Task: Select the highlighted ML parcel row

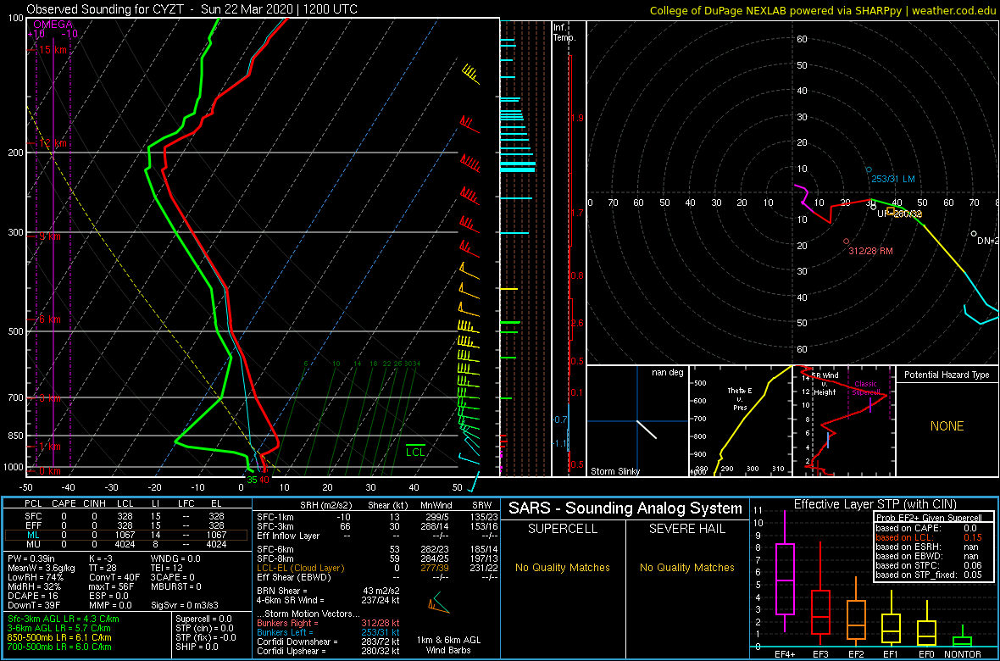Action: pyautogui.click(x=125, y=536)
